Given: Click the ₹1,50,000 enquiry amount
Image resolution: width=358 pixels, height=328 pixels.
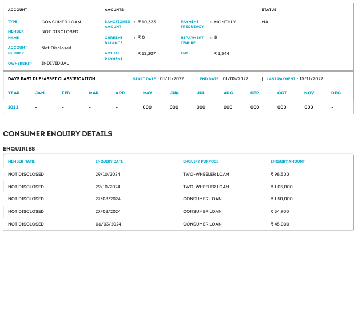Looking at the screenshot, I should pos(281,199).
